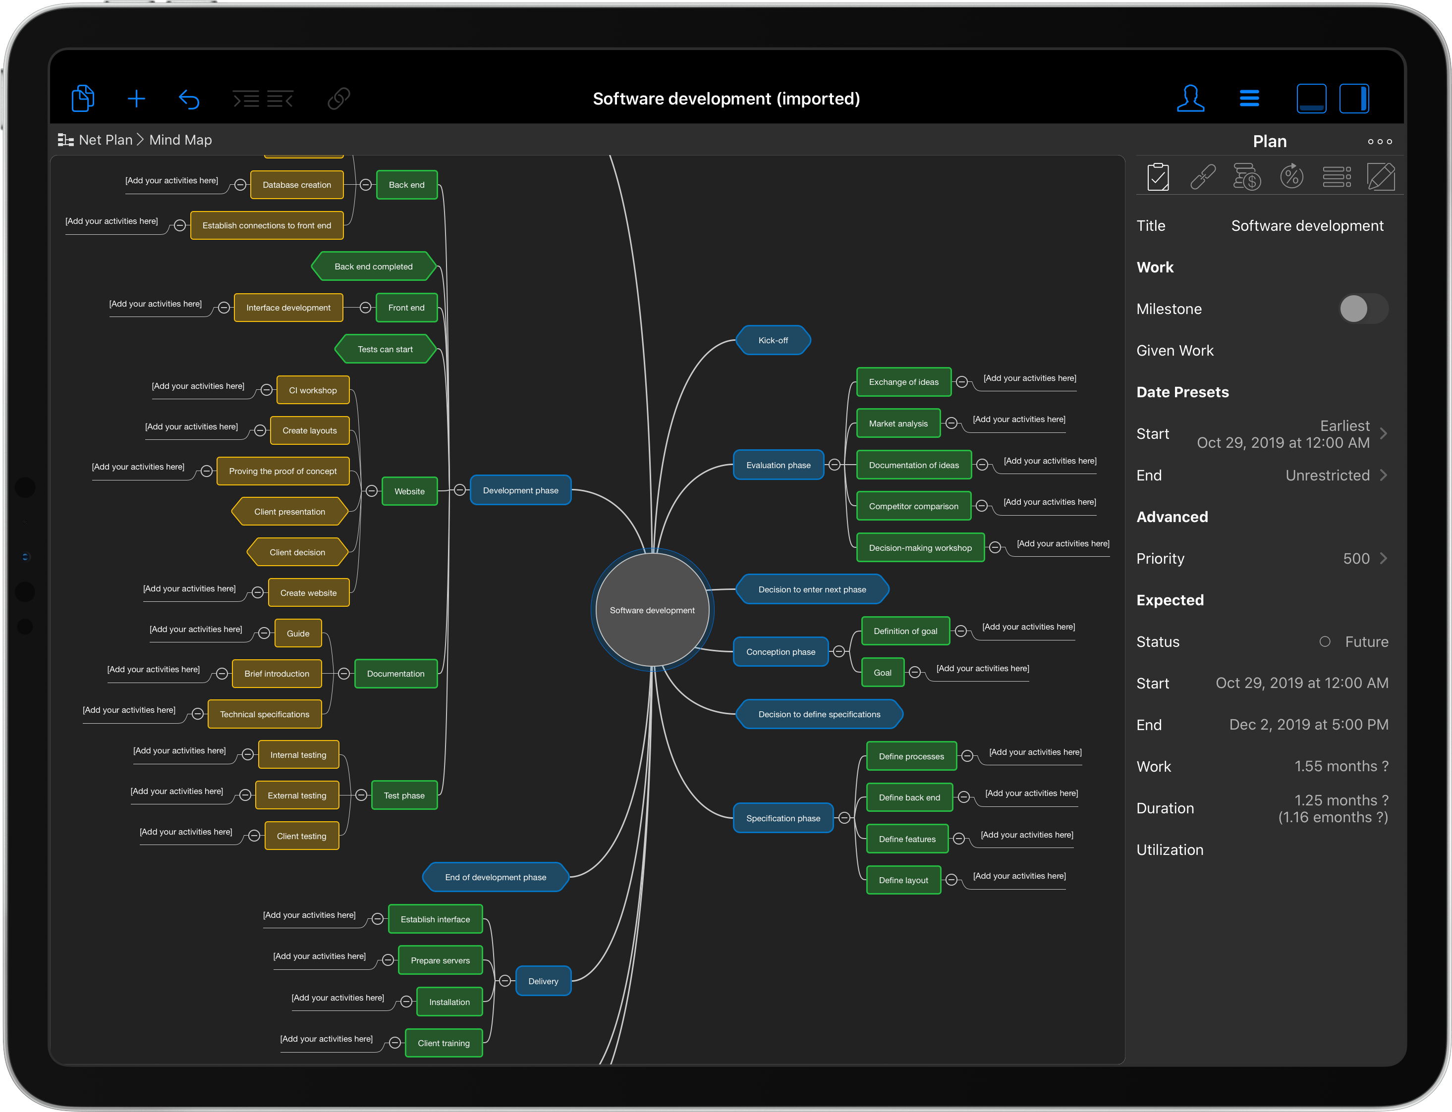Click the indent activity icon
1452x1112 pixels.
[246, 99]
